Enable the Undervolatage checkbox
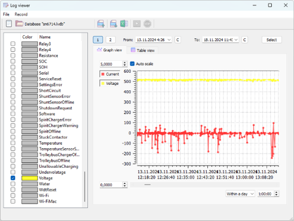This screenshot has height=221, width=294. pos(13,172)
